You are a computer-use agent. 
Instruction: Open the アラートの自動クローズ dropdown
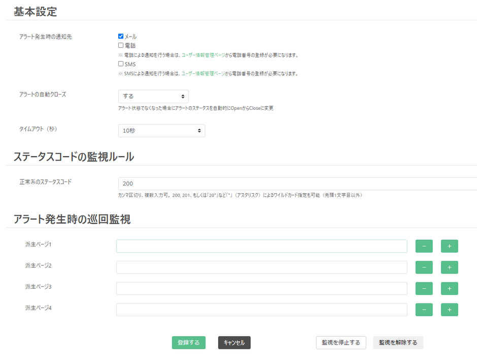click(153, 96)
